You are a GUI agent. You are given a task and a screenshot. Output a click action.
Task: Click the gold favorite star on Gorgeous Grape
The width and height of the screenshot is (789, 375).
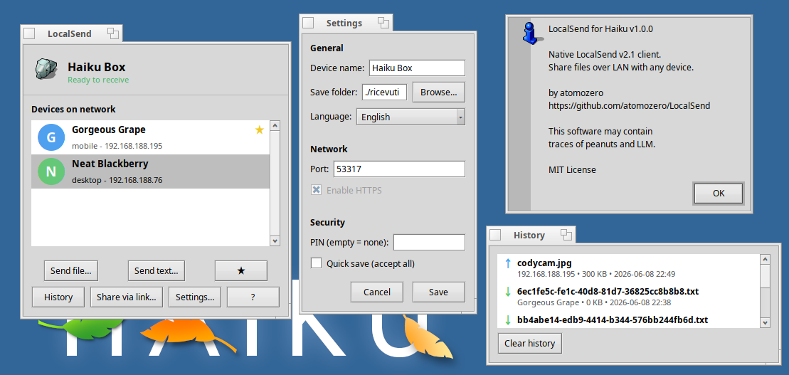260,130
